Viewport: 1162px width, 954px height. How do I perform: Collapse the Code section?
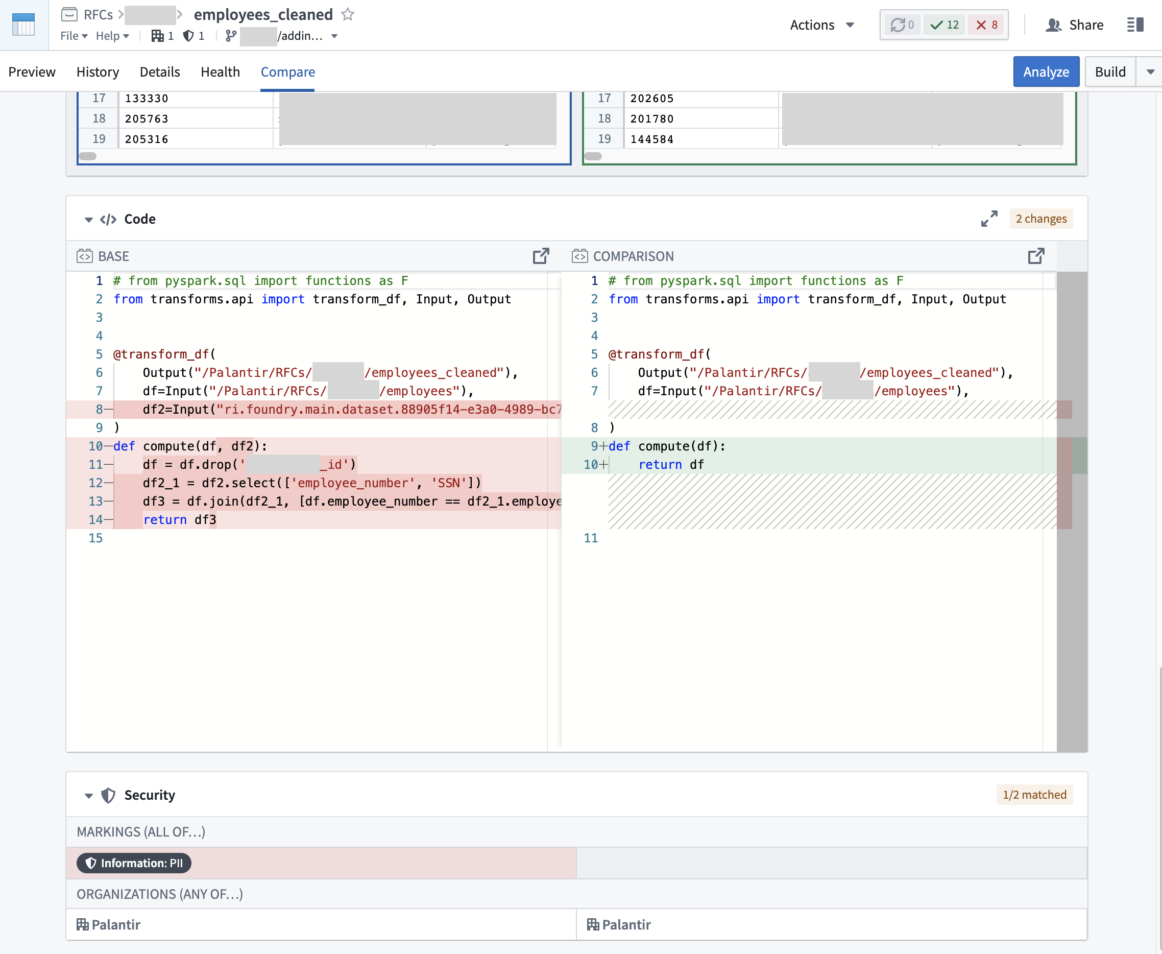[88, 220]
